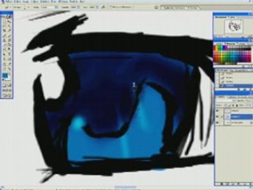Screen dimensions: 253x190
Task: Select the Gradient tool
Action: pos(9,45)
